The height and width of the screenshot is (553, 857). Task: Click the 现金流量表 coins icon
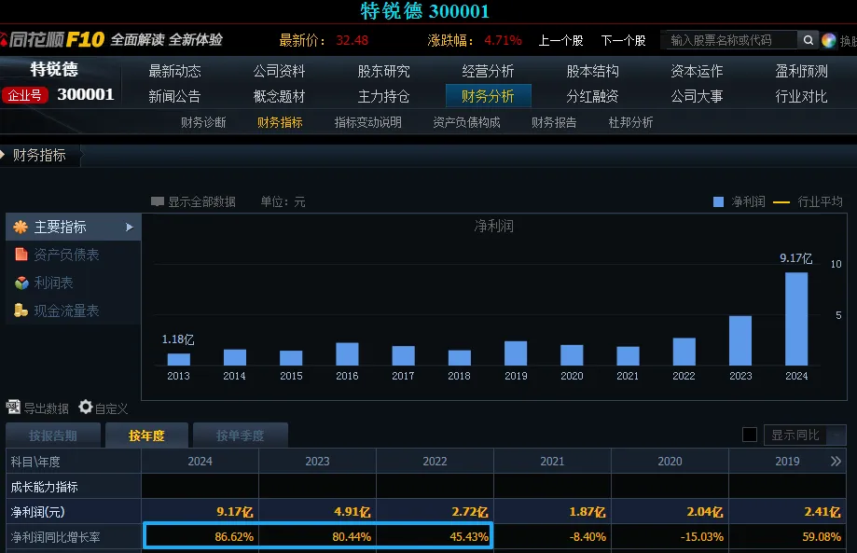click(x=21, y=311)
